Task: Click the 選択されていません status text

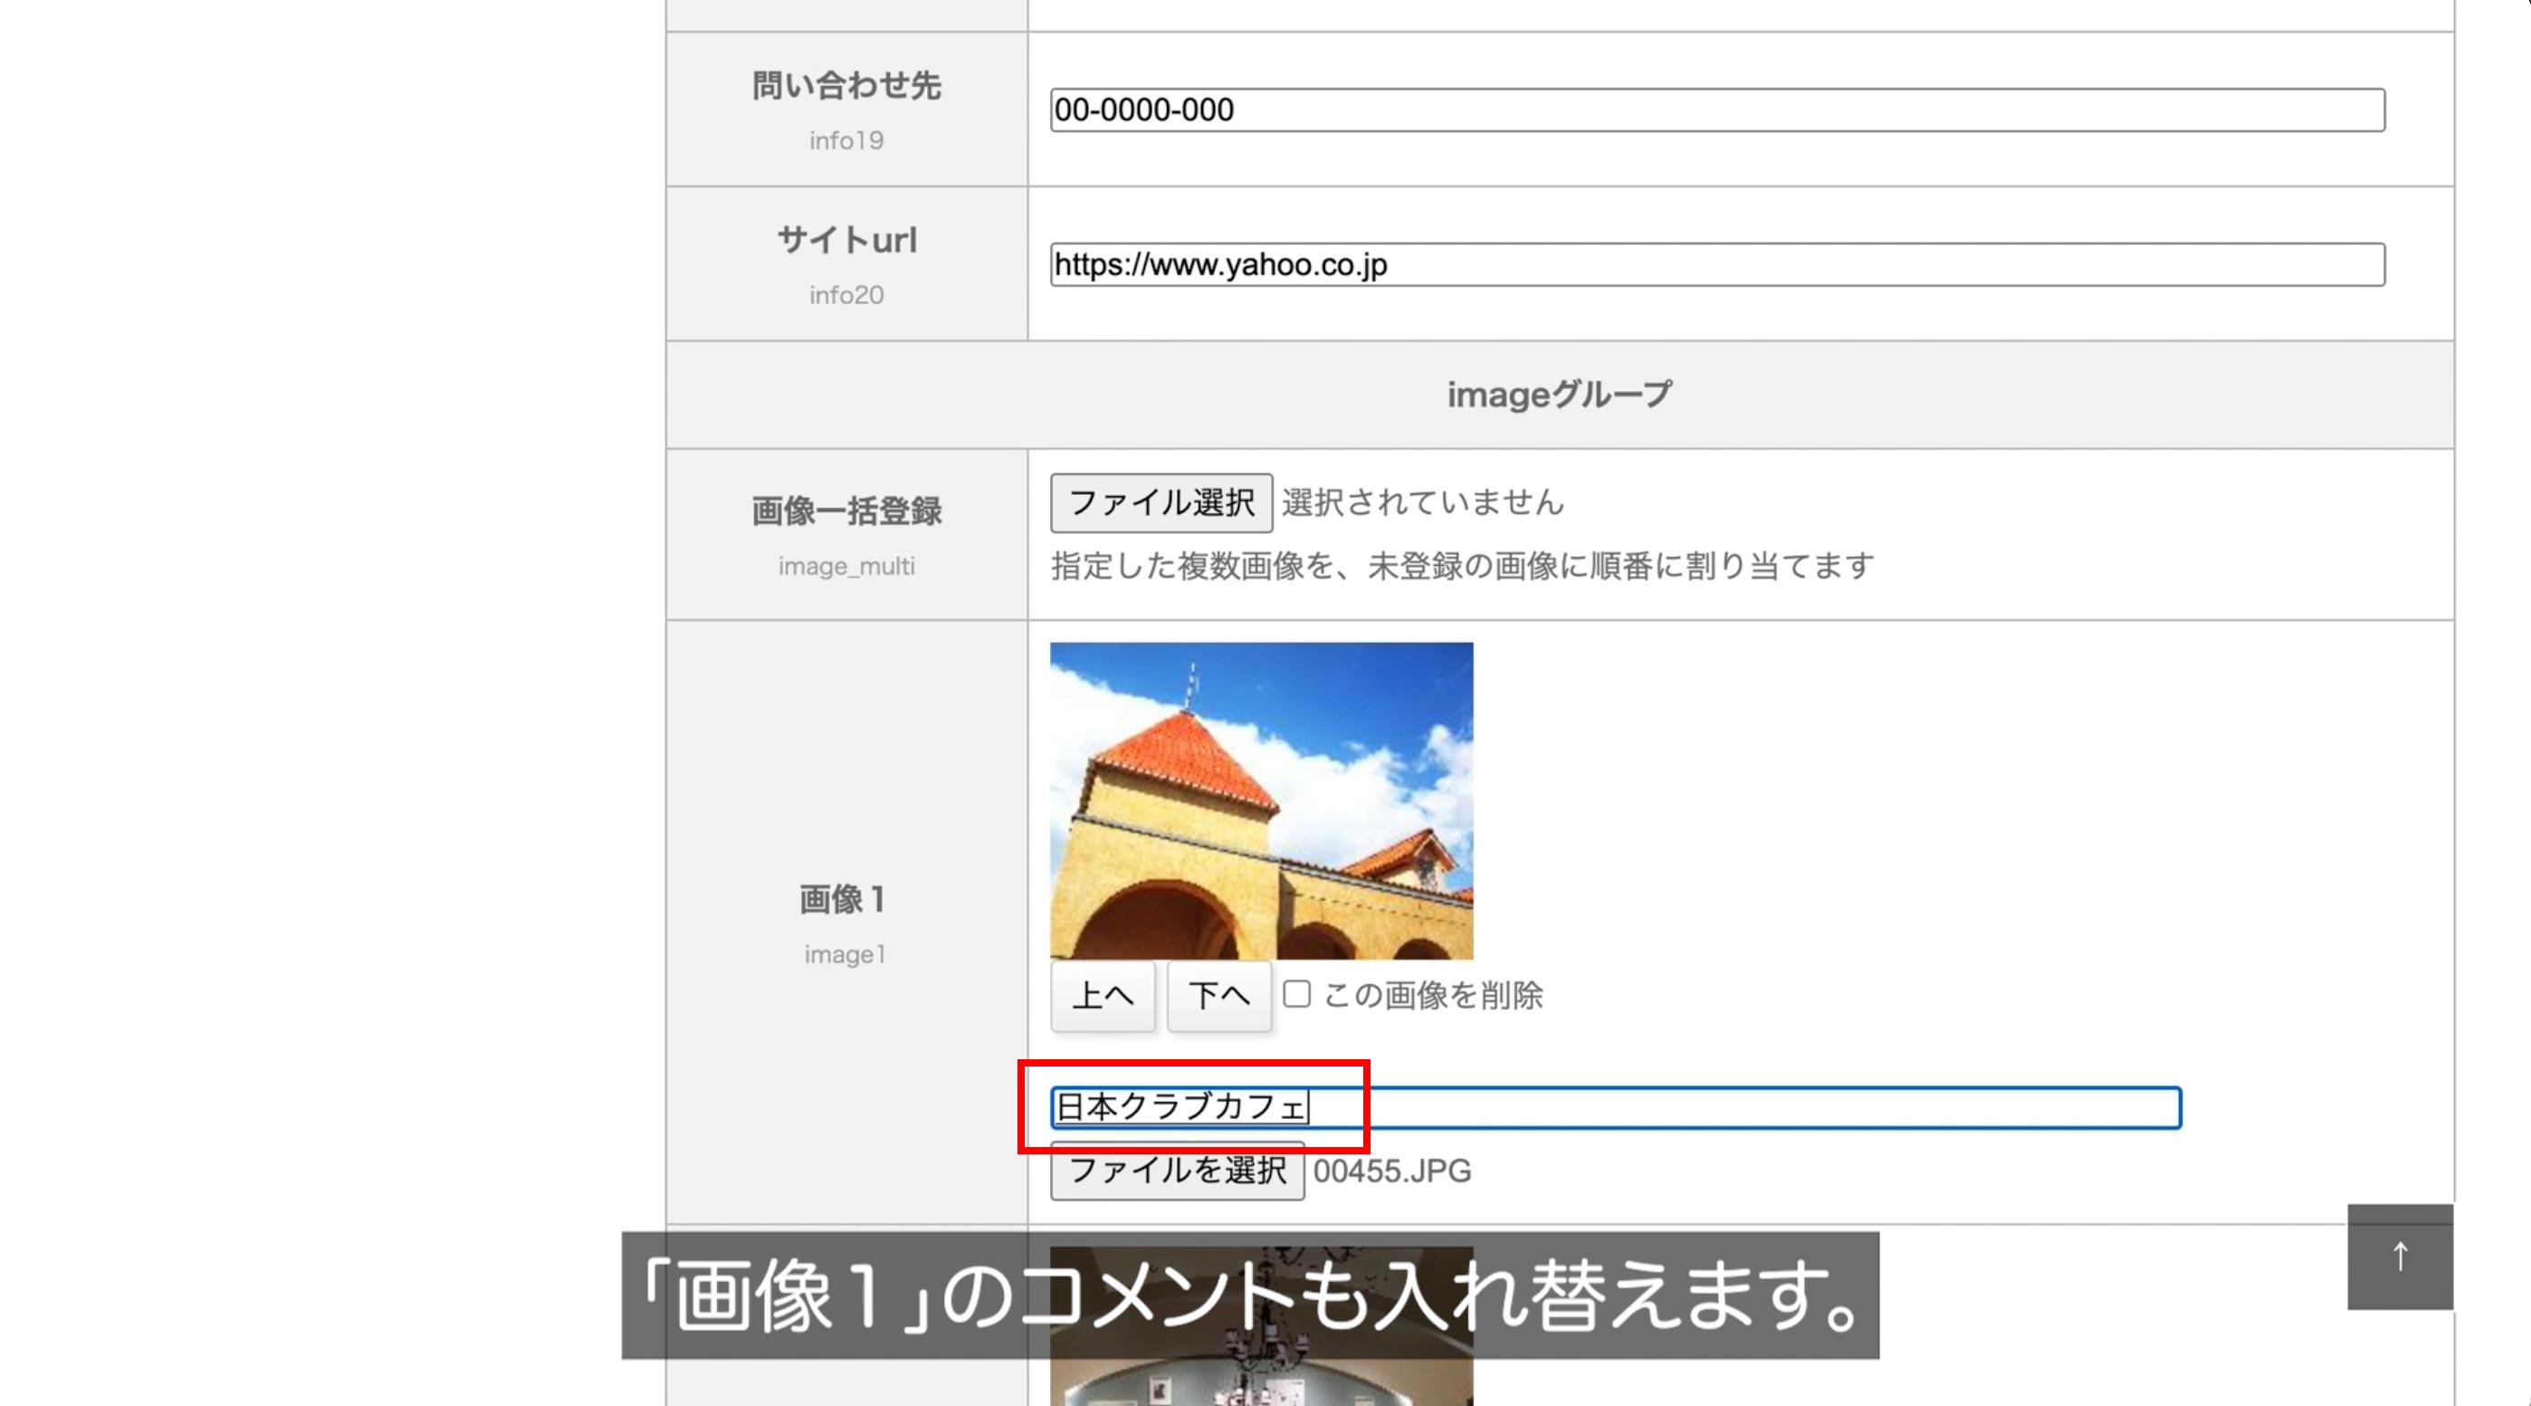Action: tap(1422, 503)
